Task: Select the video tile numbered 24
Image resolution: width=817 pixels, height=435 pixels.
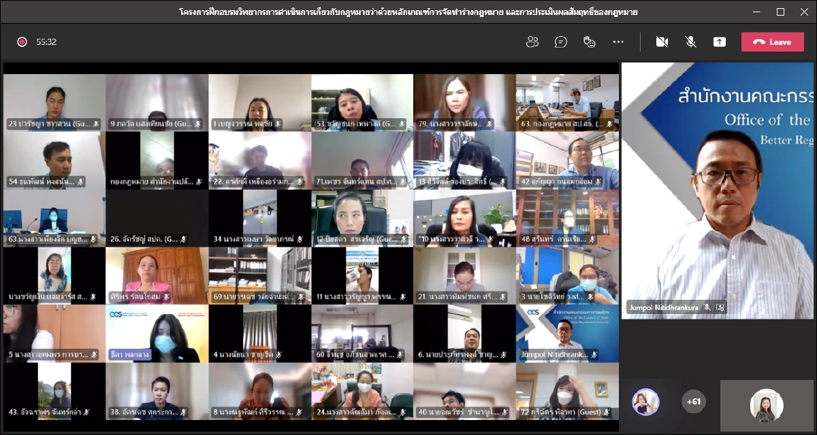Action: (362, 391)
